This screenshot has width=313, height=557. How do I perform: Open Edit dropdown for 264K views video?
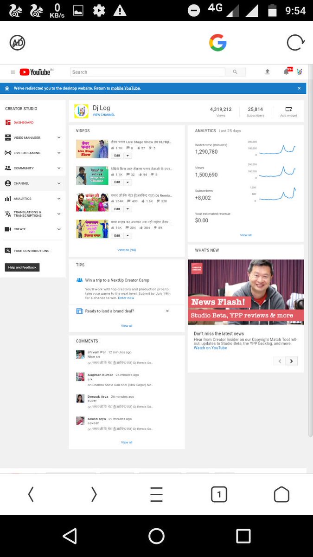128,209
